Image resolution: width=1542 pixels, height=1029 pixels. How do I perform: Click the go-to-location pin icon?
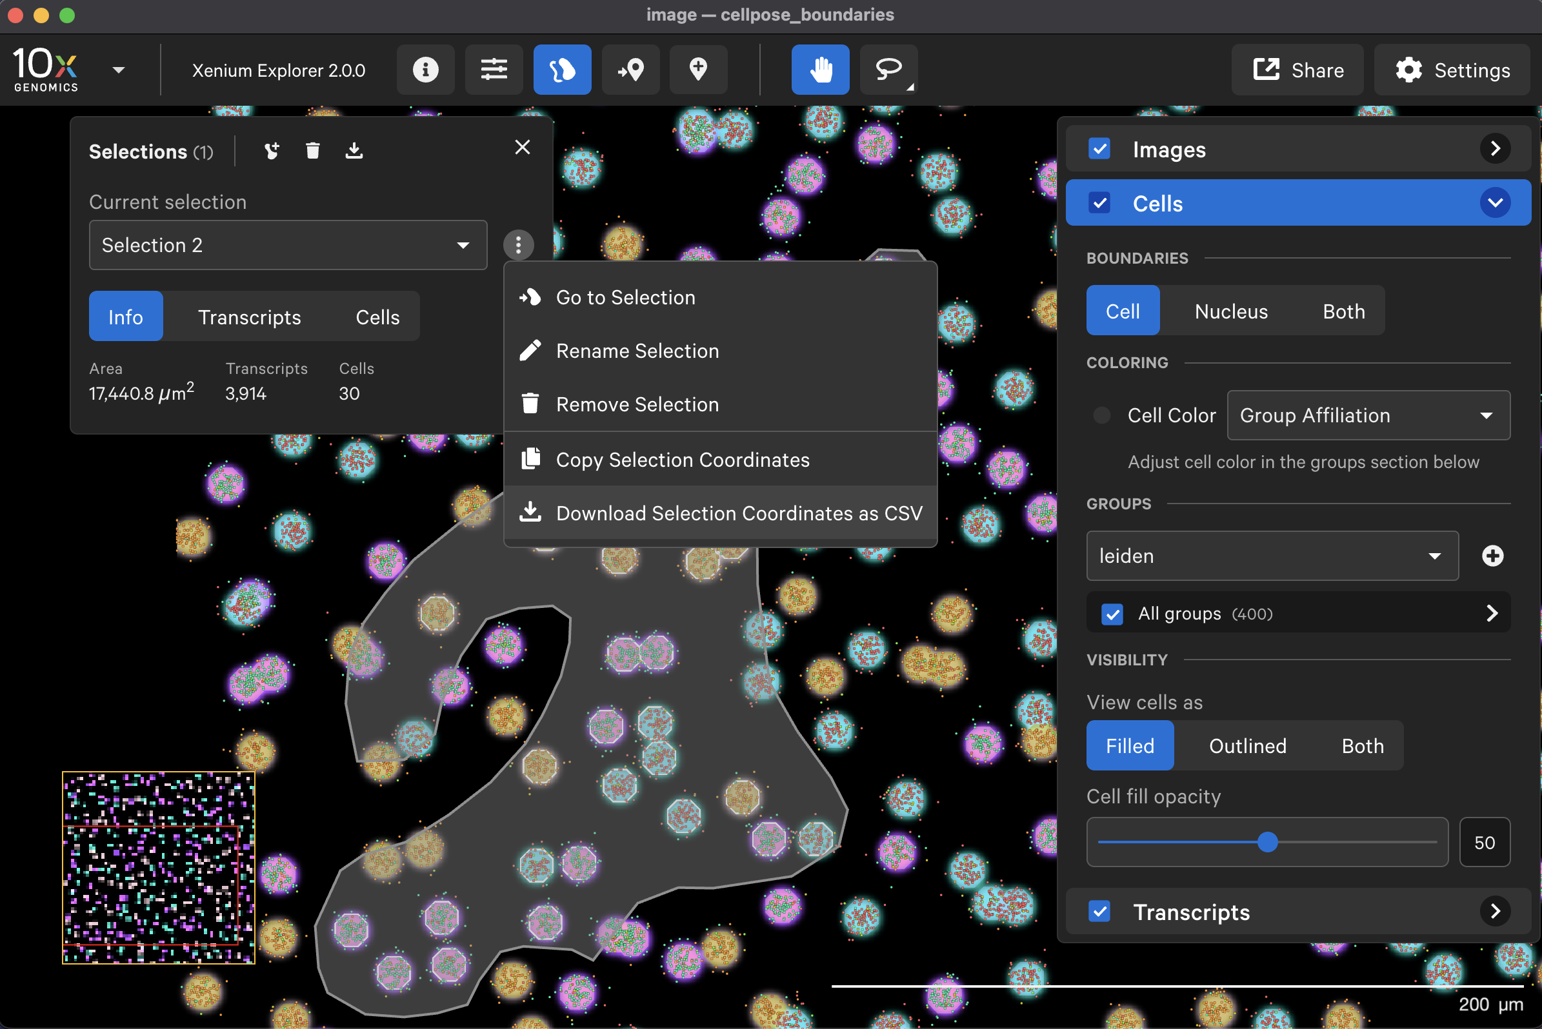point(630,70)
